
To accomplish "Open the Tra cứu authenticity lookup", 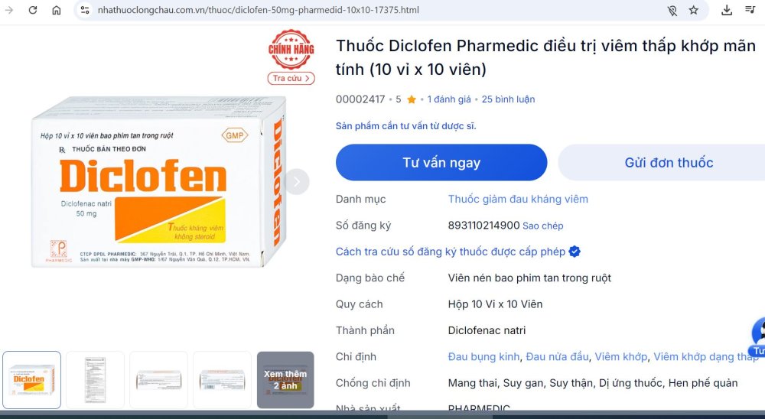I will (x=291, y=78).
